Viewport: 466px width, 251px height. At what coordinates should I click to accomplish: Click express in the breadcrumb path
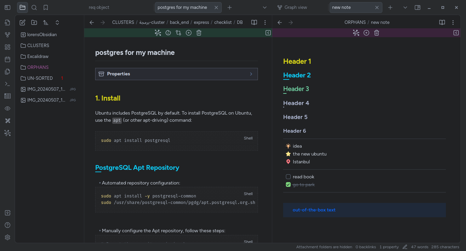pos(201,22)
